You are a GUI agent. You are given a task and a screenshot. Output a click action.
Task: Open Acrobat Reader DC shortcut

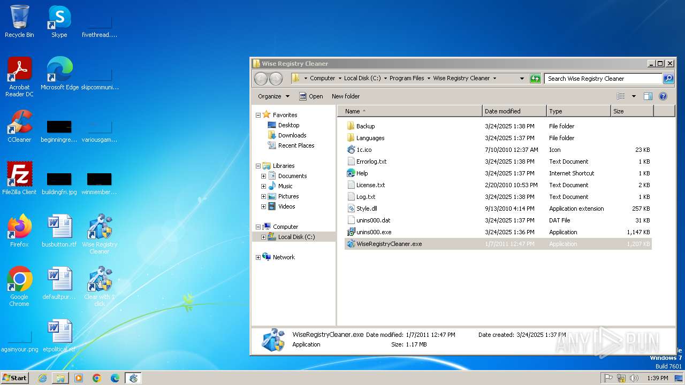(x=19, y=77)
